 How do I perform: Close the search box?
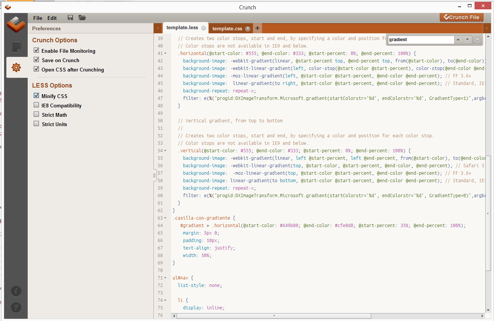pos(478,39)
